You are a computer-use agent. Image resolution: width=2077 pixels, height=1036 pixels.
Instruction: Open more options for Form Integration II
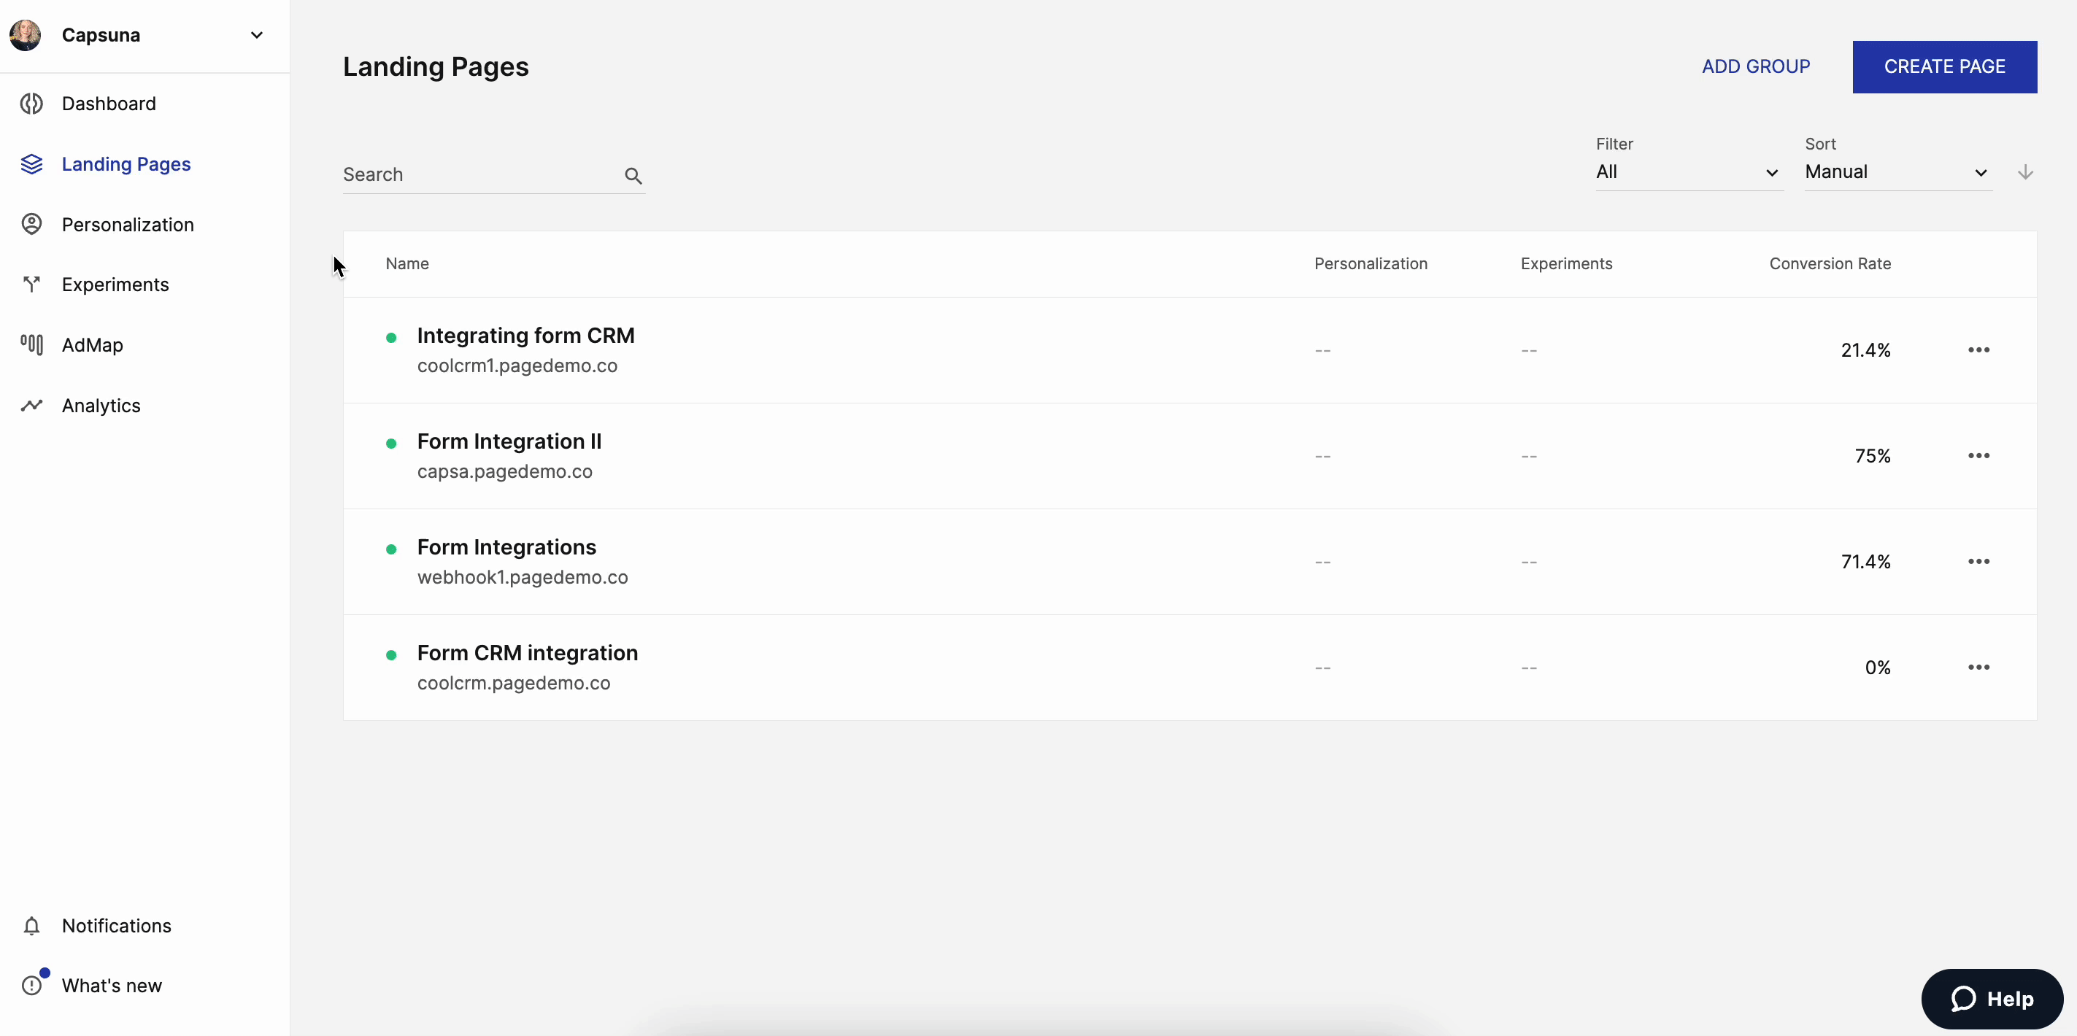[x=1978, y=455]
